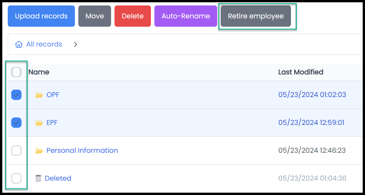Uncheck the EPF row checkbox
The image size is (365, 195).
tap(16, 123)
